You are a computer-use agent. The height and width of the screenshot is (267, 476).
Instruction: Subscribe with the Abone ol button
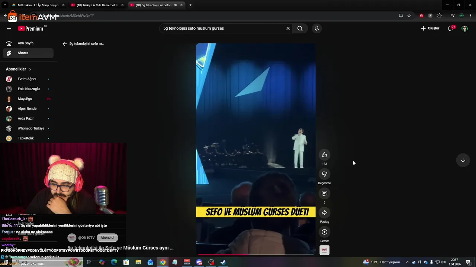click(107, 238)
